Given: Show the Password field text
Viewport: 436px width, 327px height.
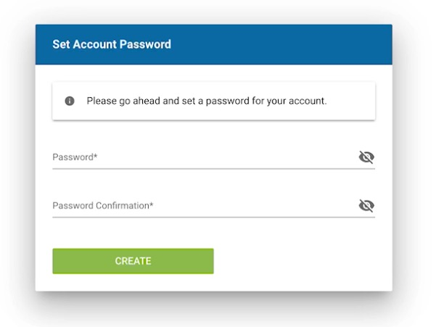Looking at the screenshot, I should (x=366, y=157).
